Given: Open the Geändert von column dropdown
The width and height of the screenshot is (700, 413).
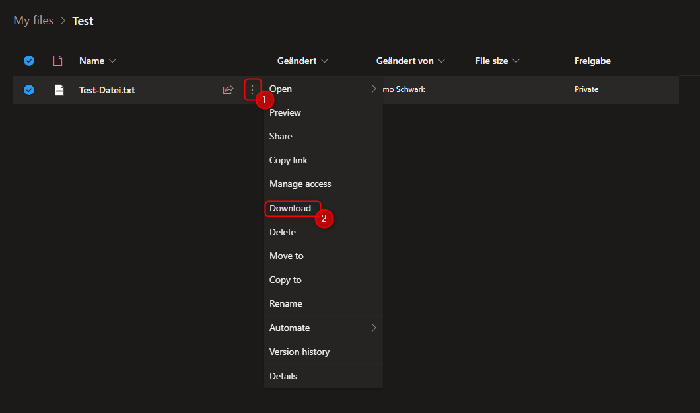Looking at the screenshot, I should click(410, 61).
